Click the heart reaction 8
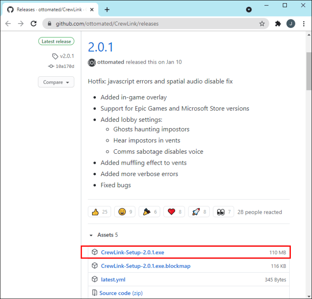The height and width of the screenshot is (299, 312). point(174,212)
